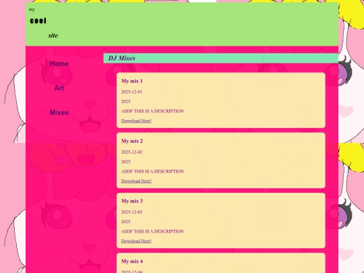This screenshot has height=273, width=364.
Task: Download My mix 2 via Download Here! link
Action: 136,181
